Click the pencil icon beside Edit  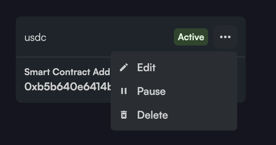point(124,68)
